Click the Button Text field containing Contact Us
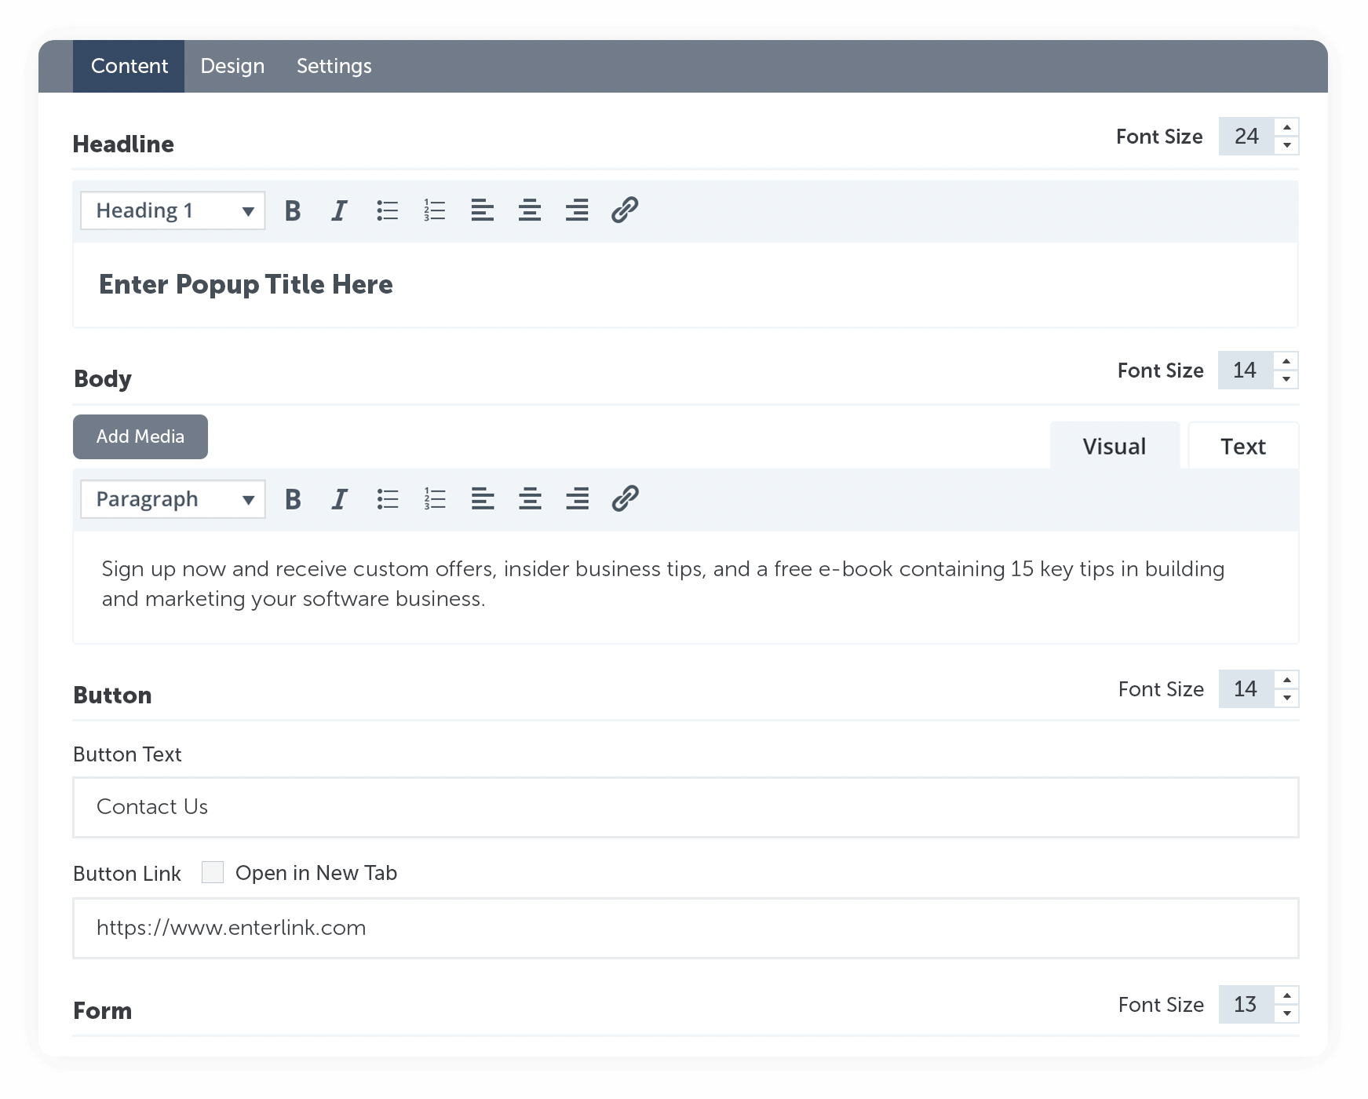Screen dimensions: 1368x1099 [686, 807]
